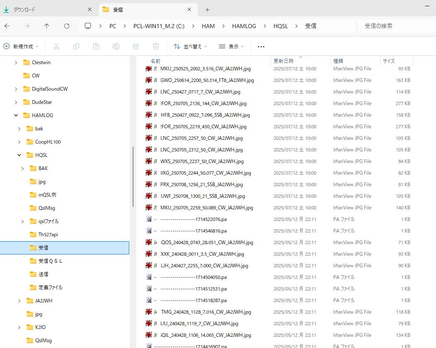Collapse the HAMLOG folder tree node
Image resolution: width=436 pixels, height=348 pixels.
point(16,115)
